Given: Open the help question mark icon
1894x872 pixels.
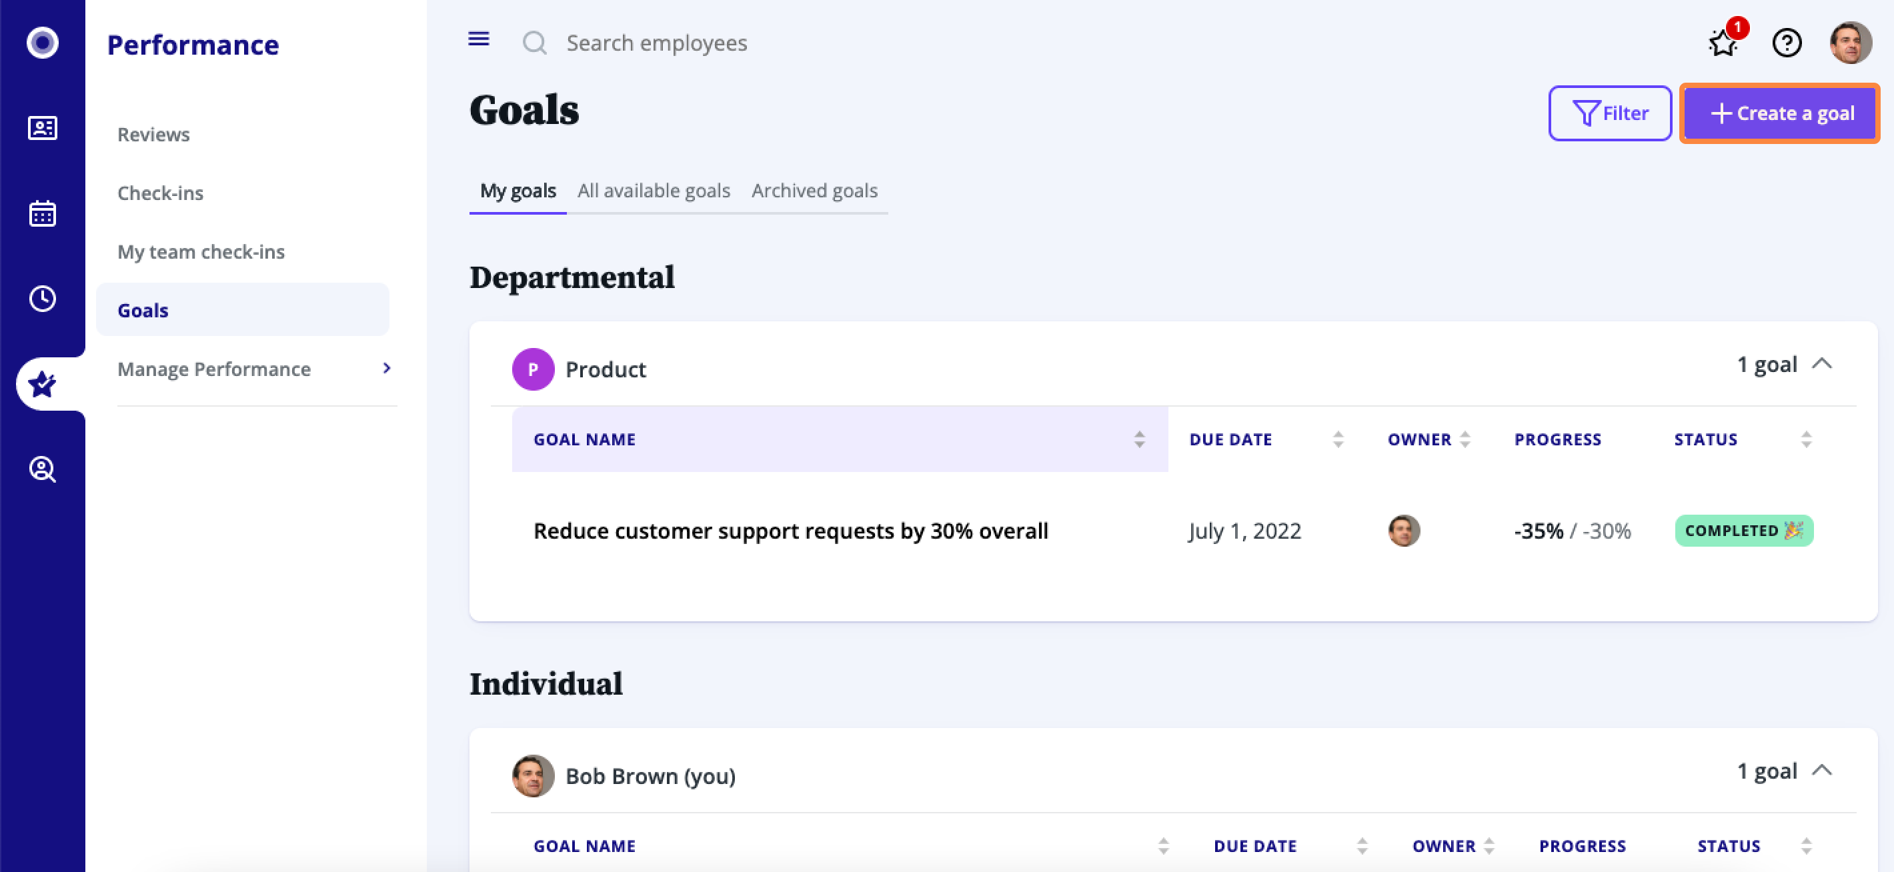Looking at the screenshot, I should click(x=1787, y=43).
